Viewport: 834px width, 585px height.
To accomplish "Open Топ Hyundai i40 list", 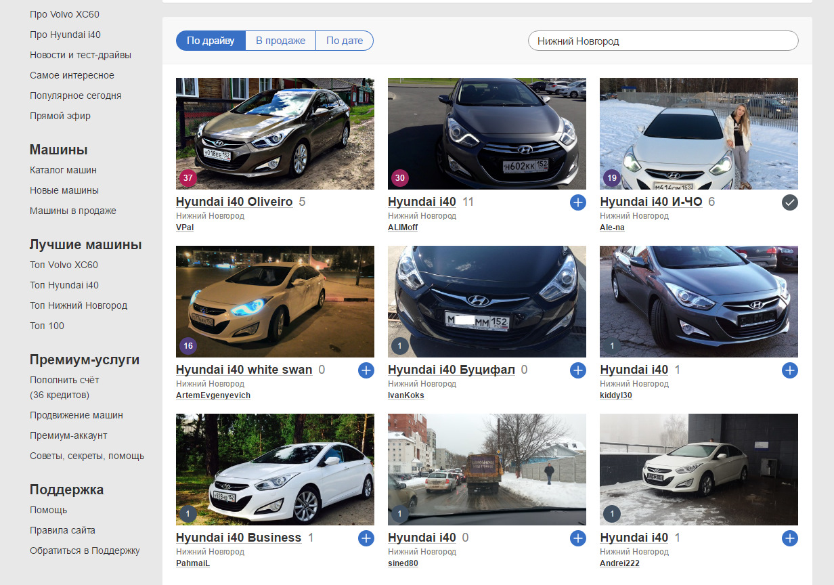I will pyautogui.click(x=64, y=285).
